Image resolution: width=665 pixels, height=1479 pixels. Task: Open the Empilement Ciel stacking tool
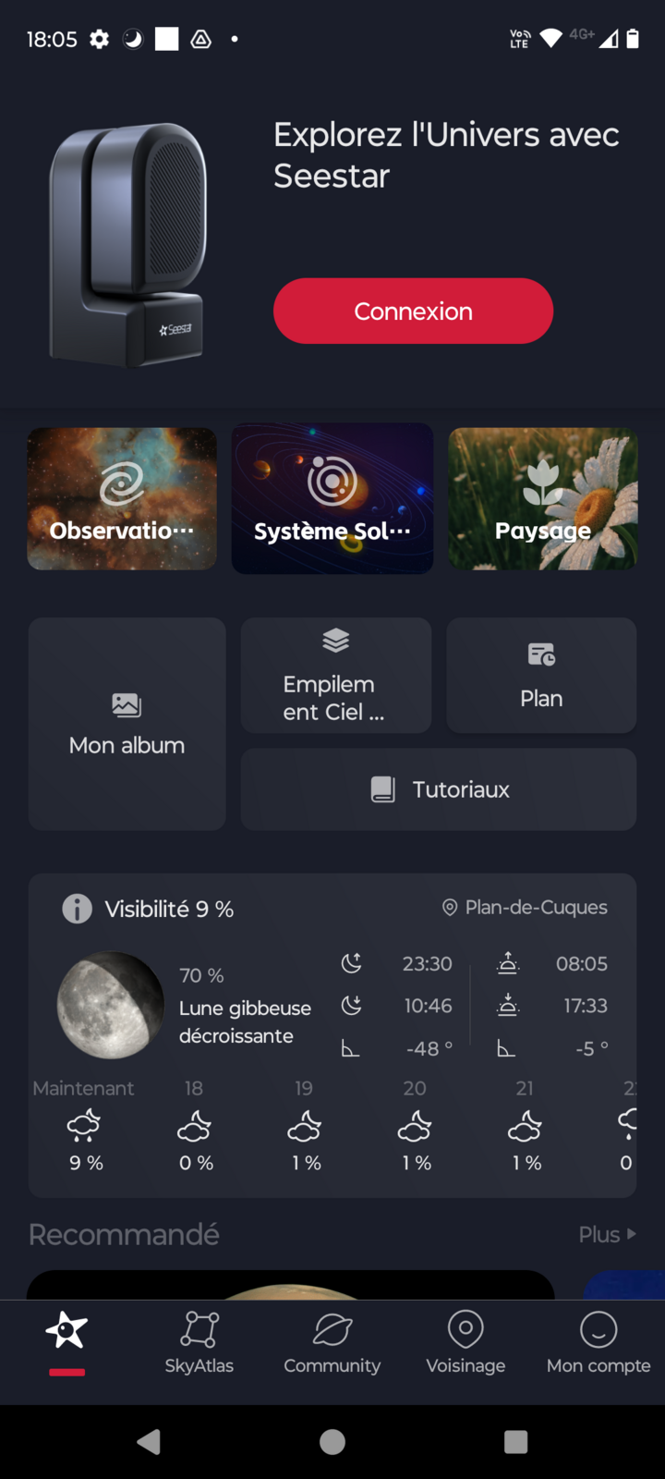335,676
